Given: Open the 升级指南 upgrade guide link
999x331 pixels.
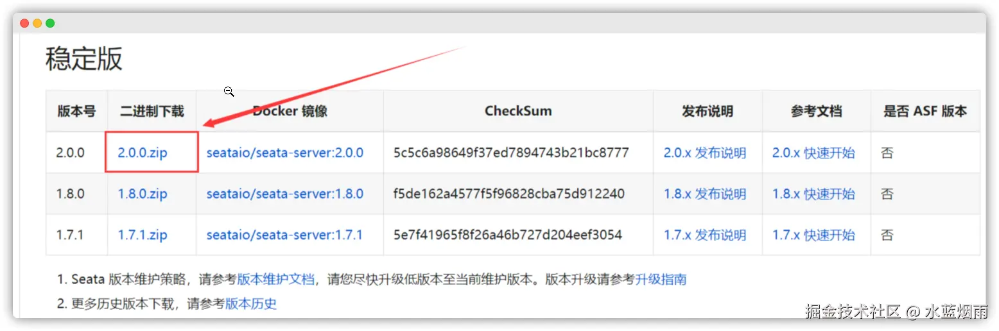Looking at the screenshot, I should (x=661, y=280).
